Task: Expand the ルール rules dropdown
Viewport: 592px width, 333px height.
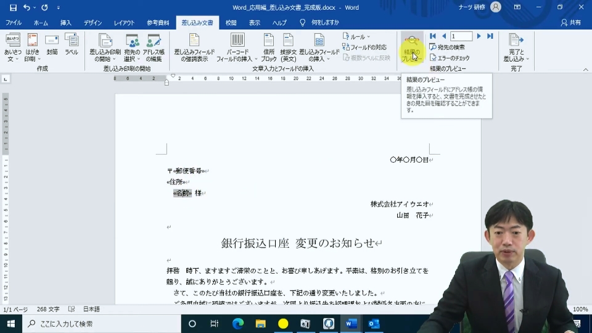Action: pyautogui.click(x=356, y=36)
